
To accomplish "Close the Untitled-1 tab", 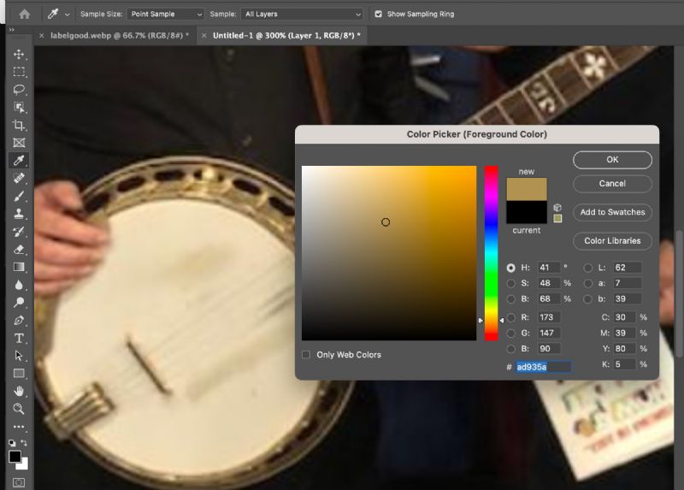I will tap(203, 36).
